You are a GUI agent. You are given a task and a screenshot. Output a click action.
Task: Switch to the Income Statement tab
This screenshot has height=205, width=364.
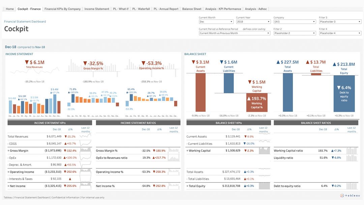point(97,9)
